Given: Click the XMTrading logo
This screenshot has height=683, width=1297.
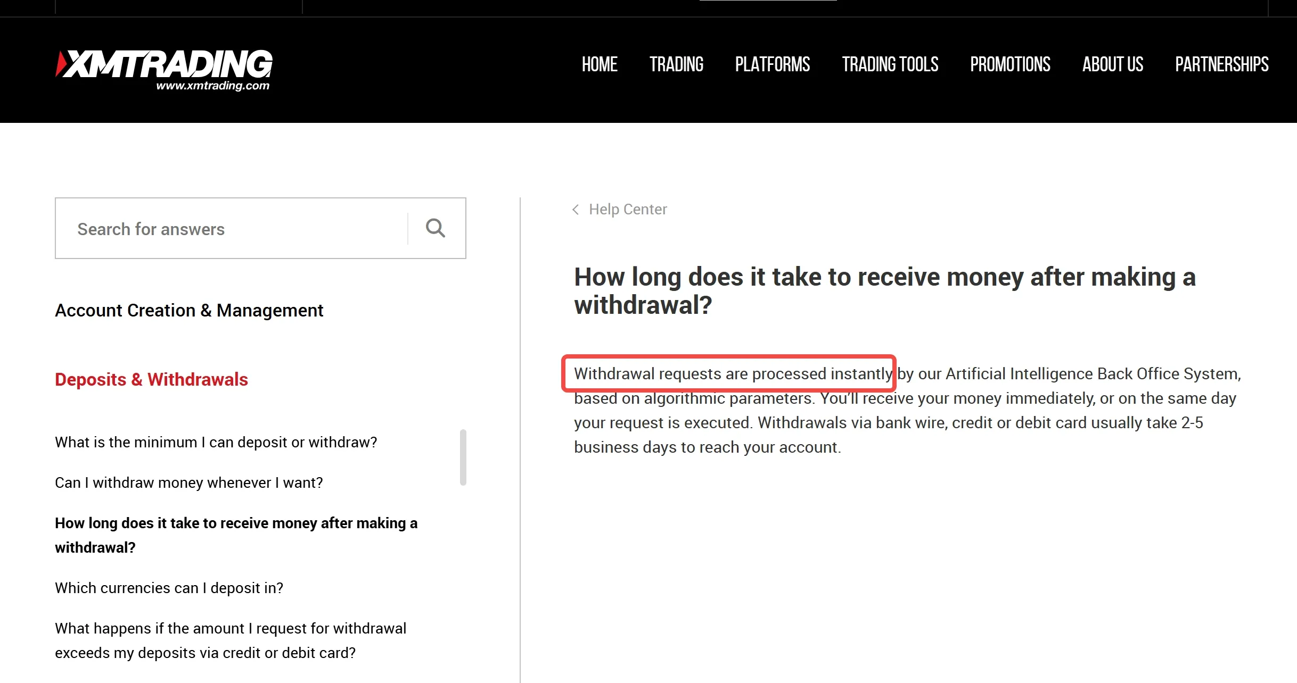Looking at the screenshot, I should (x=162, y=68).
